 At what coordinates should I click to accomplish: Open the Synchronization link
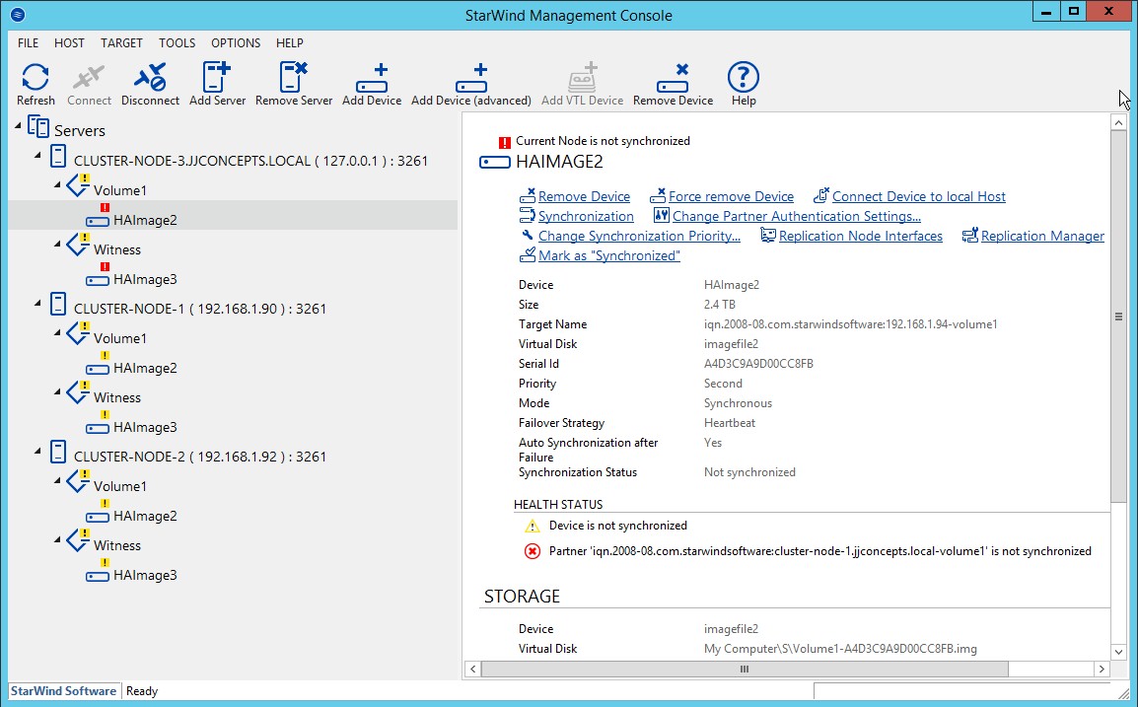click(586, 216)
